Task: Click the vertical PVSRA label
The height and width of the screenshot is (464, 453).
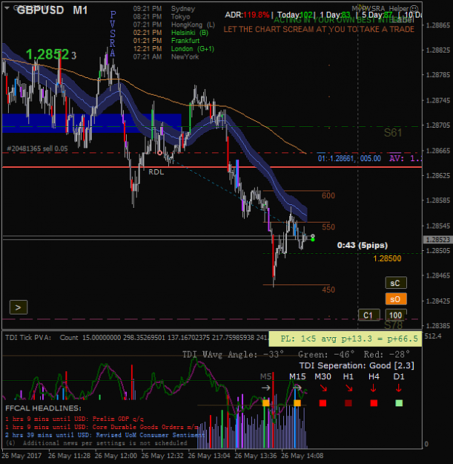Action: click(113, 34)
